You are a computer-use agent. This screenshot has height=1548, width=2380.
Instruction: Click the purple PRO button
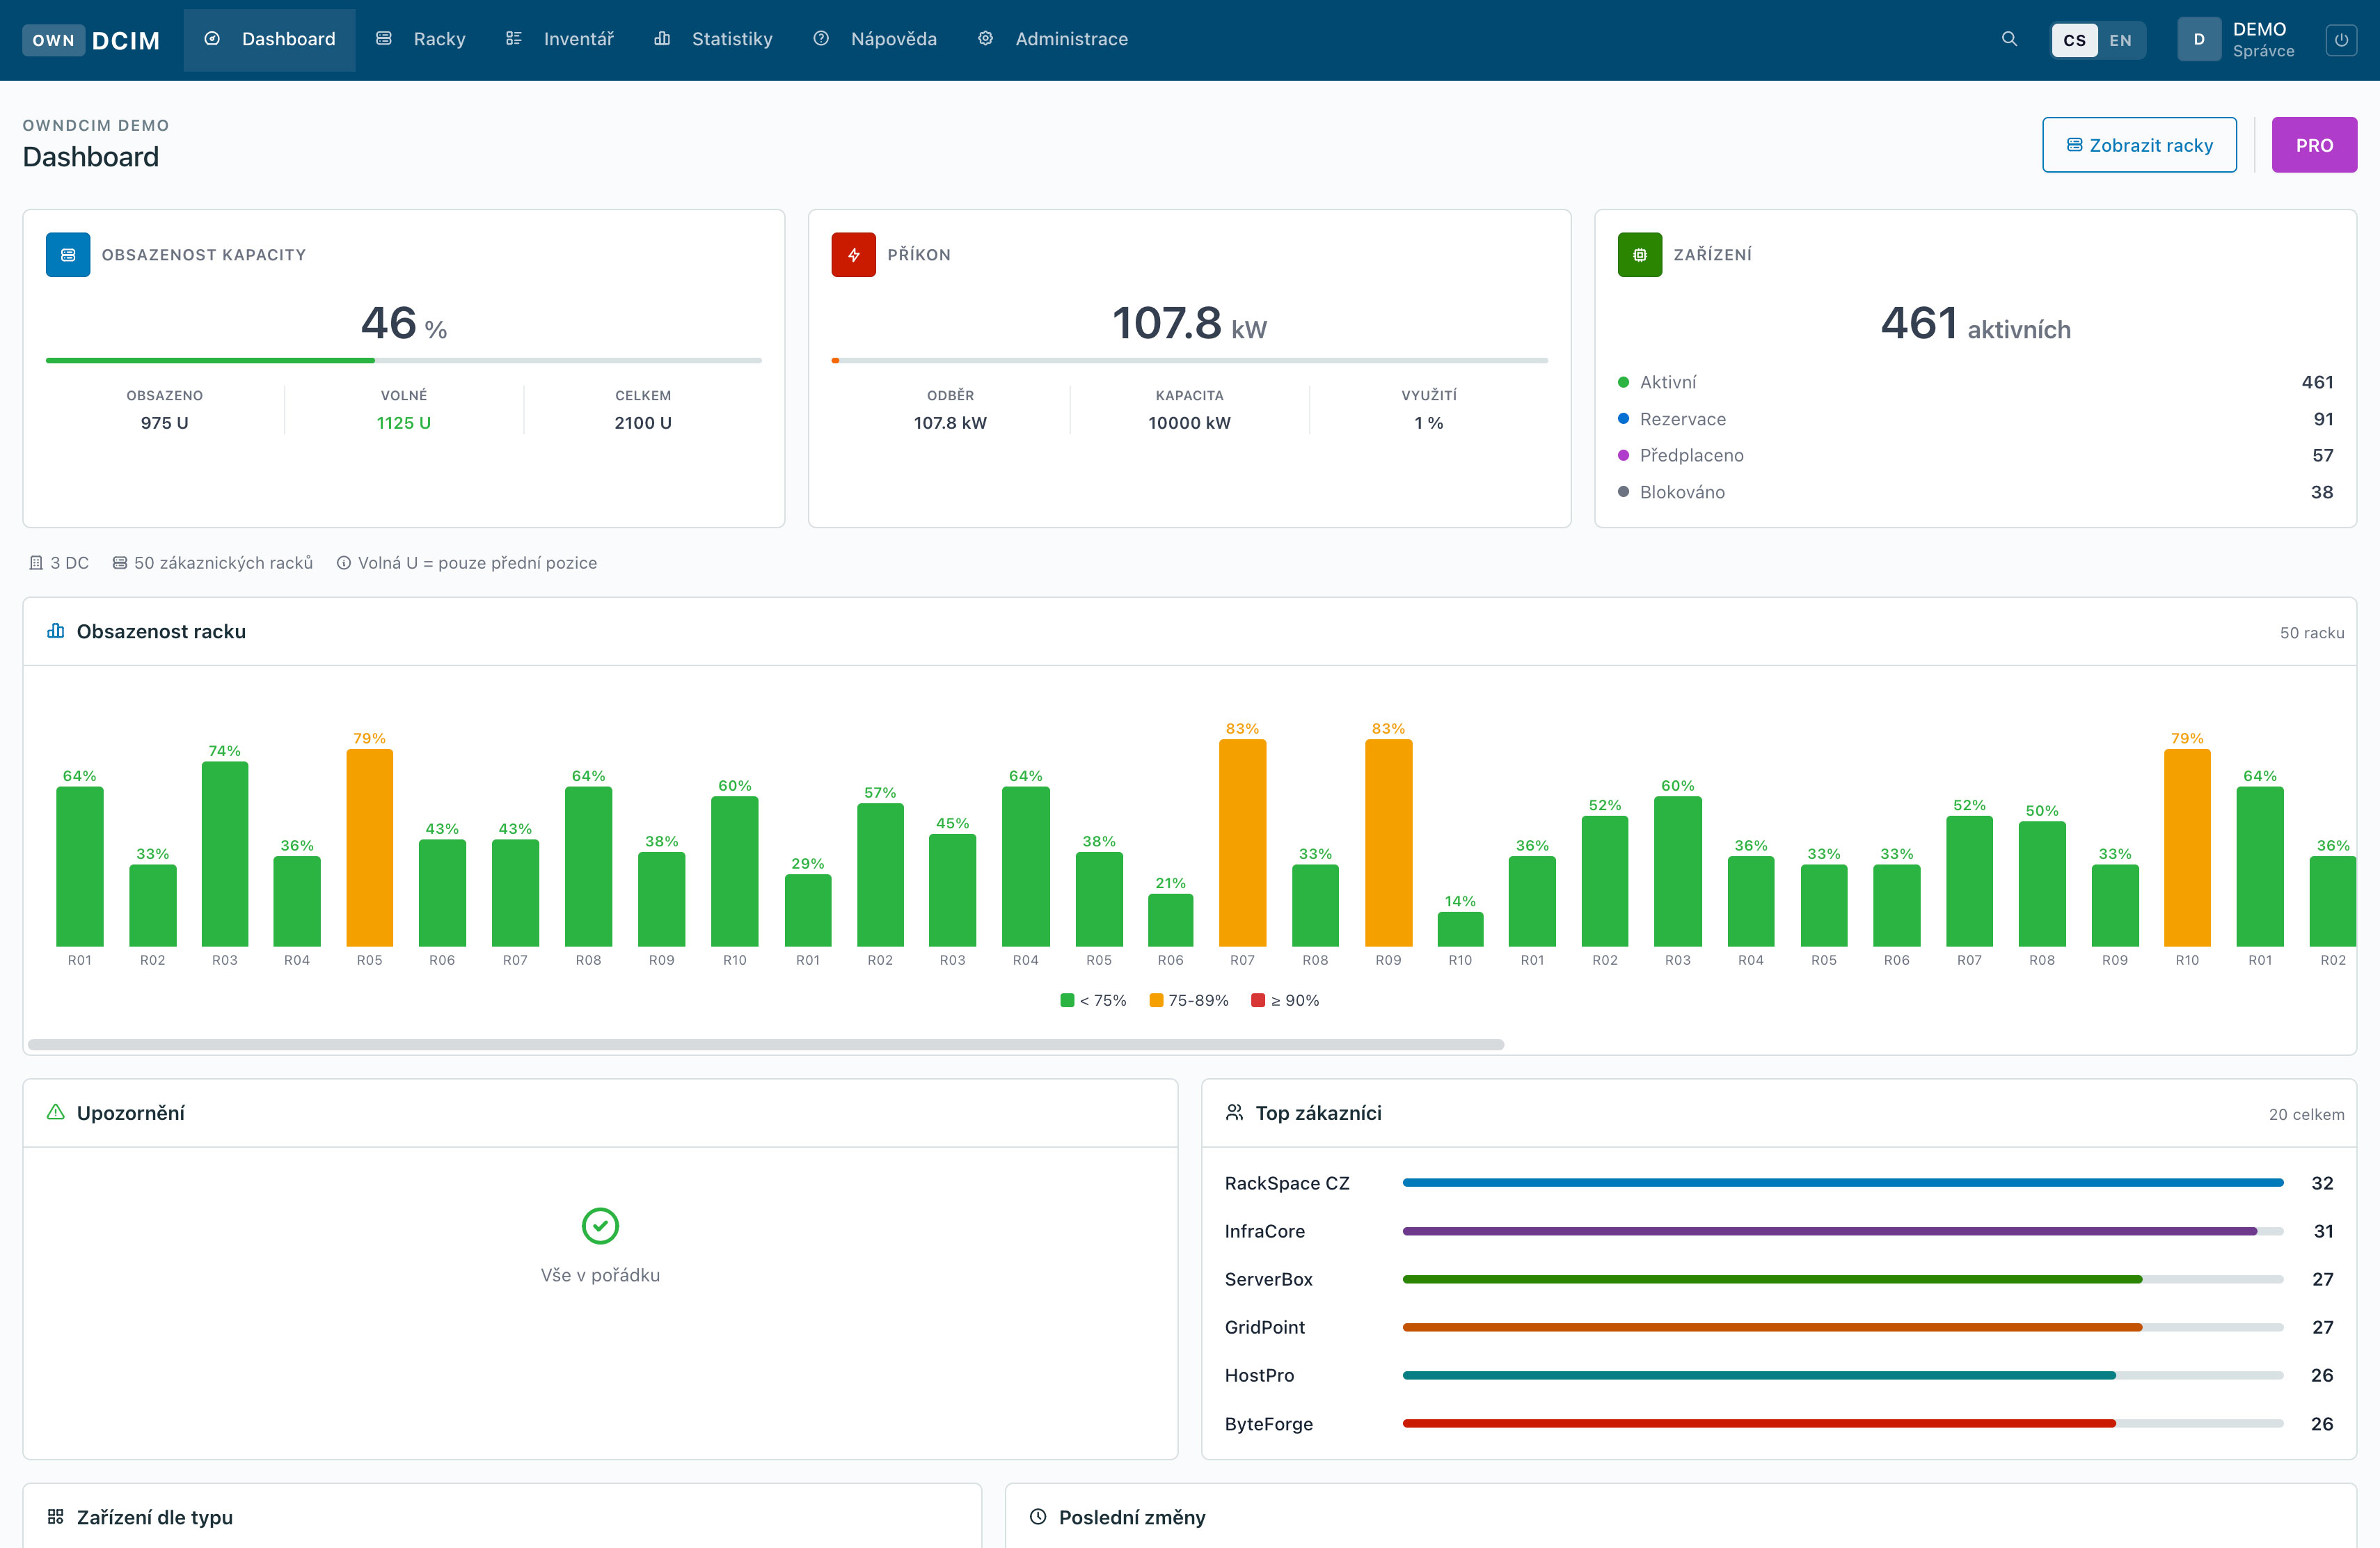click(x=2314, y=145)
